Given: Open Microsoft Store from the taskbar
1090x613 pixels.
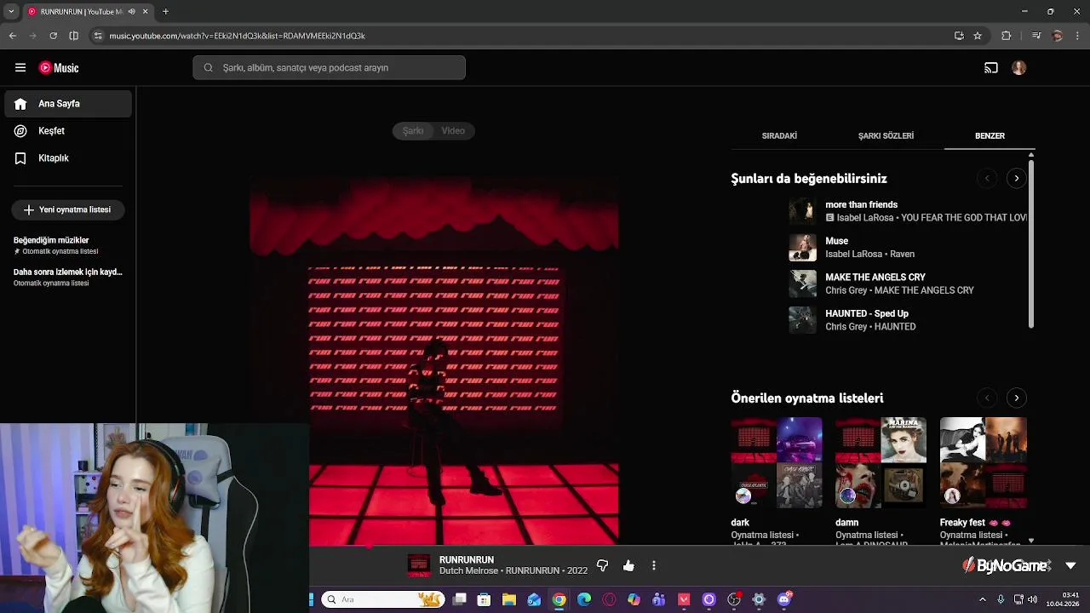Looking at the screenshot, I should [x=484, y=599].
